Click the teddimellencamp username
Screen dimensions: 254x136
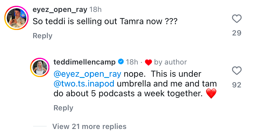click(x=84, y=62)
